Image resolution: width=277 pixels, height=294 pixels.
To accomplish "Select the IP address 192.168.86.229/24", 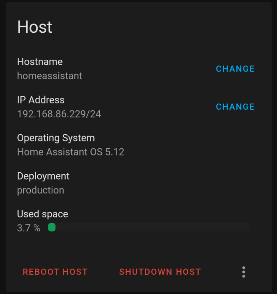I will [59, 114].
